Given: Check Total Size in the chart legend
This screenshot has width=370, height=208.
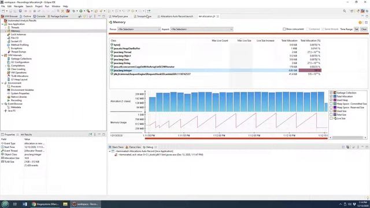Looking at the screenshot, I should coord(331,115).
